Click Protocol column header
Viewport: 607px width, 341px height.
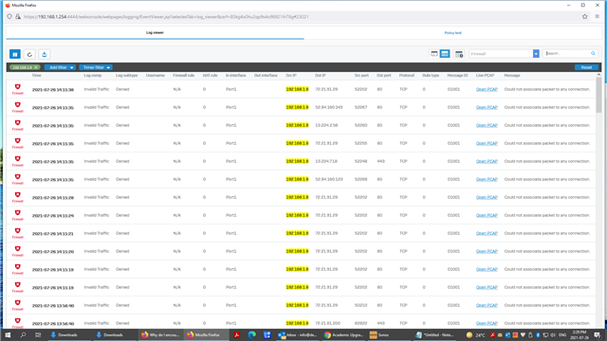point(407,76)
